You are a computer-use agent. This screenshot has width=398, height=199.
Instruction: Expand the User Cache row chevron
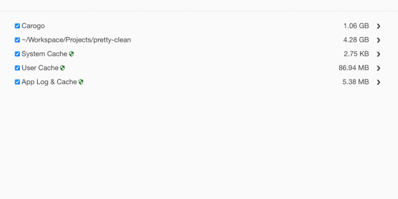coord(379,68)
